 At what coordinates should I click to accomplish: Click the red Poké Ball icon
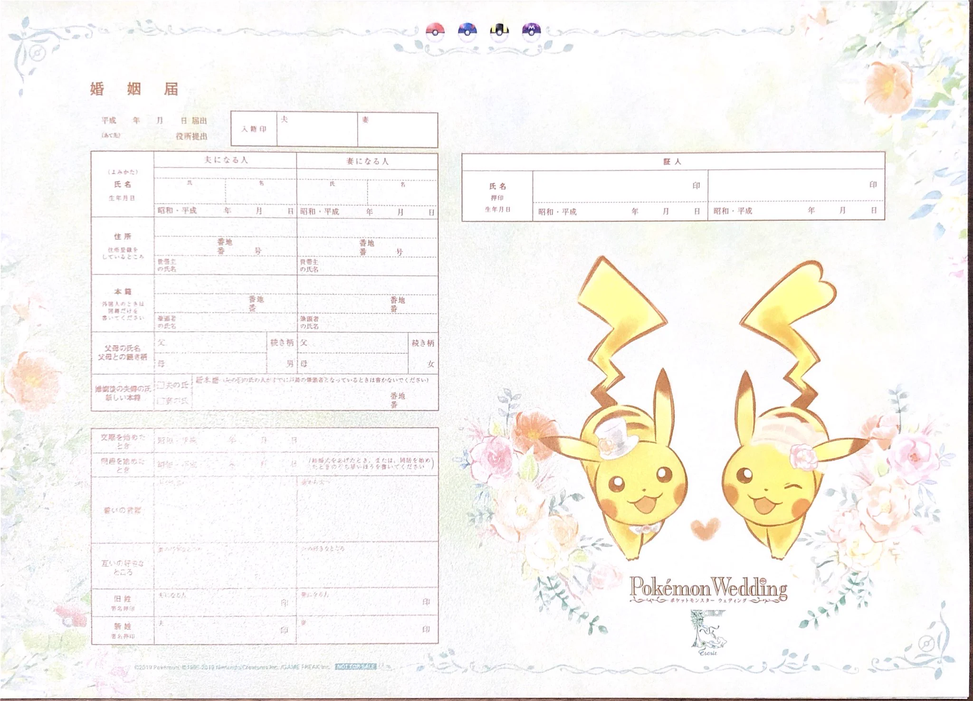435,31
